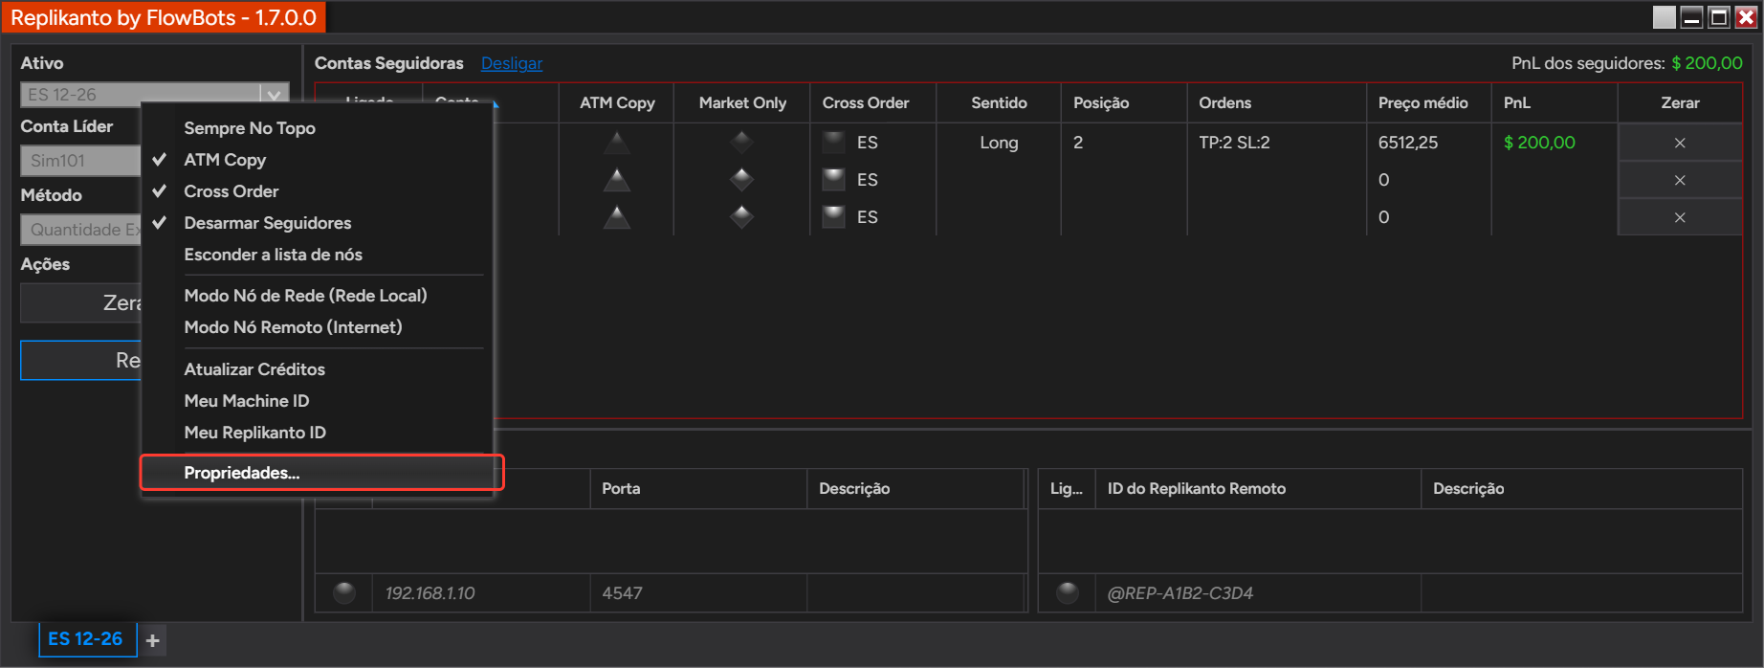
Task: Select Sempre No Topo menu item
Action: point(317,128)
